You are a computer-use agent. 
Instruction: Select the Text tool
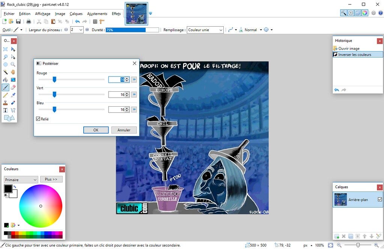point(5,110)
